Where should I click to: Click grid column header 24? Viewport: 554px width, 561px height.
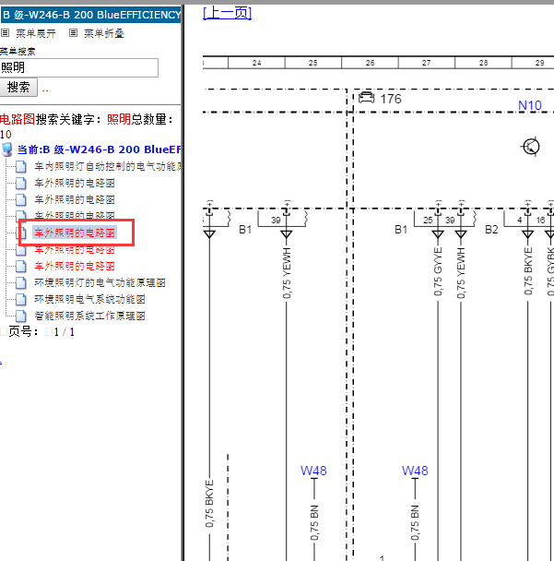click(256, 63)
